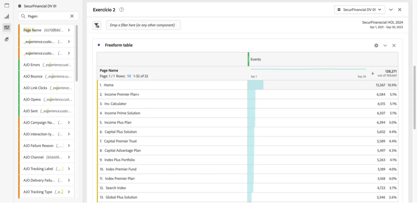Click the sort arrow in the Events column
418x204 pixels.
[x=372, y=73]
